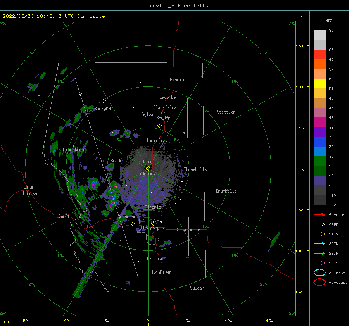The height and width of the screenshot is (326, 349).
Task: Select the magenta swatch between 42 and 39
Action: coord(320,122)
